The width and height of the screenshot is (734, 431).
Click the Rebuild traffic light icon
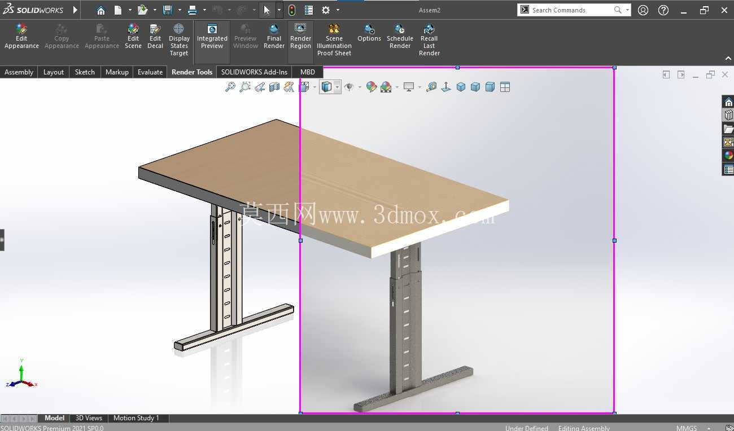(x=292, y=10)
